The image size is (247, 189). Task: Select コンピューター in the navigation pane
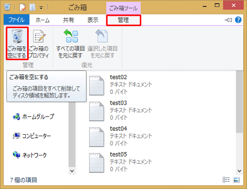pyautogui.click(x=37, y=136)
